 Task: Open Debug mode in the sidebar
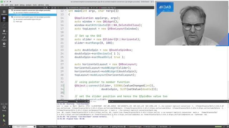[x=4, y=32]
